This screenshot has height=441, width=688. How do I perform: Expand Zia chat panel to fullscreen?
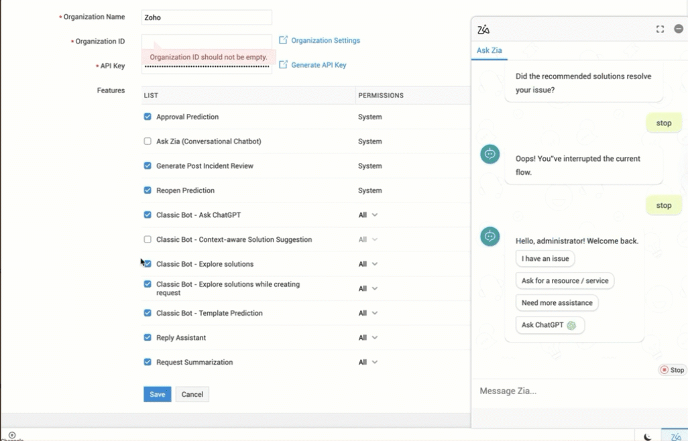click(x=660, y=29)
